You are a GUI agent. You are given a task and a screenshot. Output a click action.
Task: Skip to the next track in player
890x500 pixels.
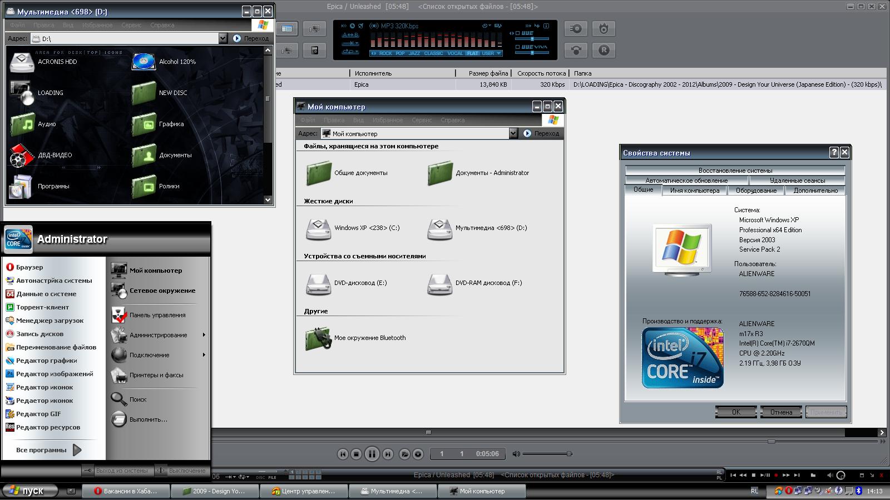[388, 454]
